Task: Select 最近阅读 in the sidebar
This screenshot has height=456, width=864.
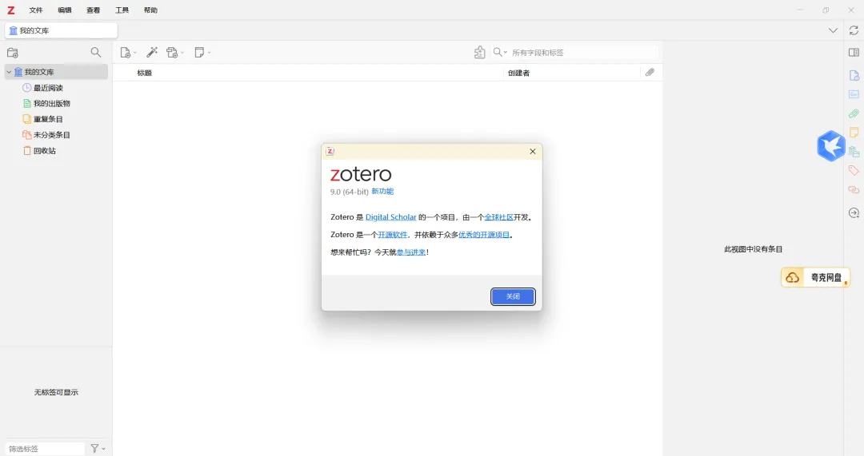Action: pos(48,88)
